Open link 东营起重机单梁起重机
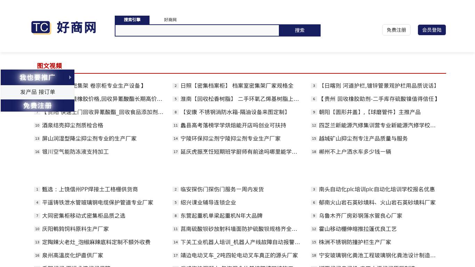475x267 pixels. point(222,216)
